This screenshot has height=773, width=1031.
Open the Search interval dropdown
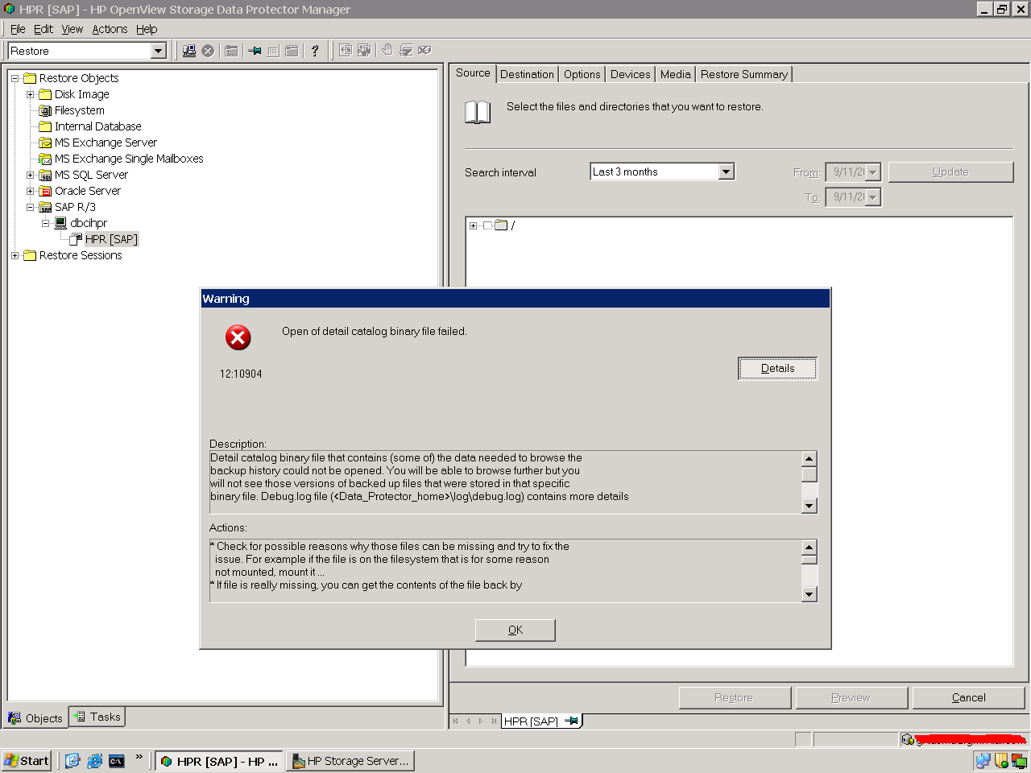coord(727,172)
